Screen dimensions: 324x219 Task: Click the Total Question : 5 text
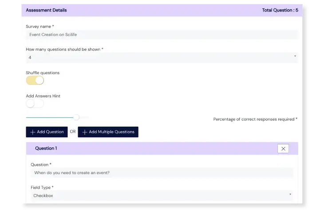(280, 10)
